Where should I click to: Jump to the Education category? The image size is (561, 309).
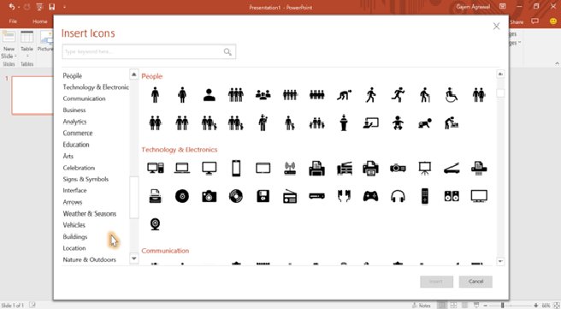[x=76, y=145]
